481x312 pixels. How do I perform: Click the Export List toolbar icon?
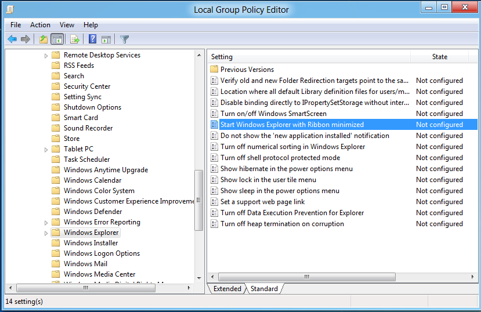point(74,39)
